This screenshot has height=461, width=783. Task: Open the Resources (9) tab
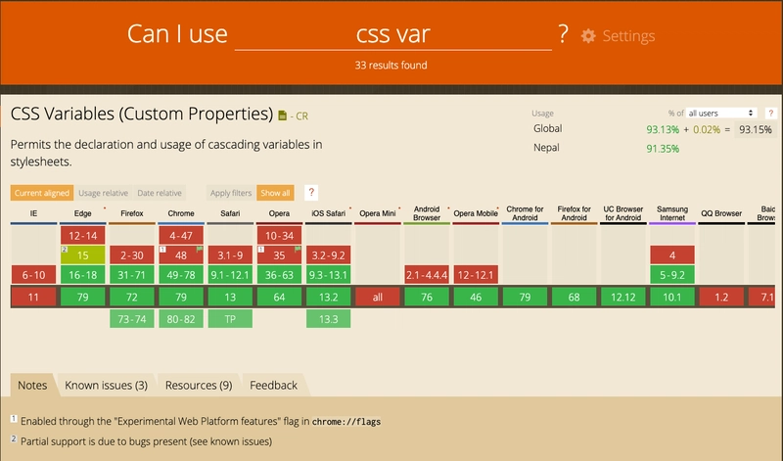pos(199,385)
